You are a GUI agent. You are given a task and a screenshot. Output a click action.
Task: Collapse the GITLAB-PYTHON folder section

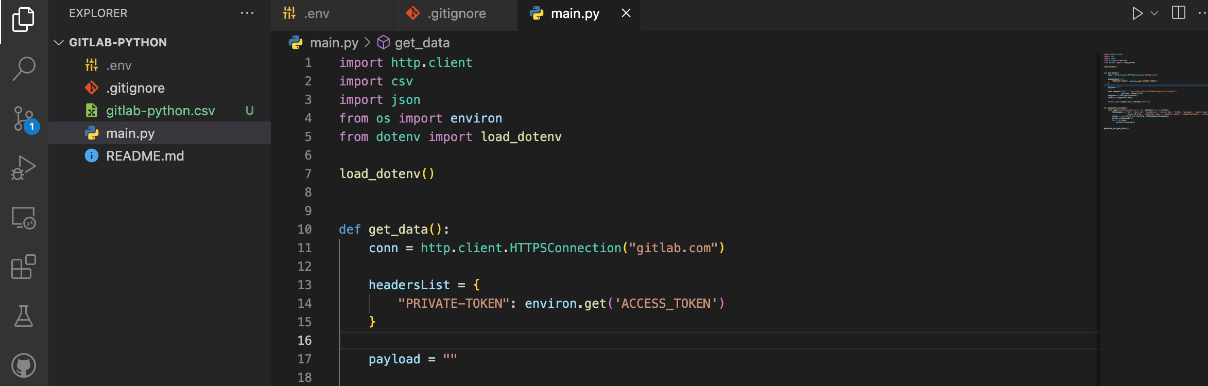coord(59,42)
